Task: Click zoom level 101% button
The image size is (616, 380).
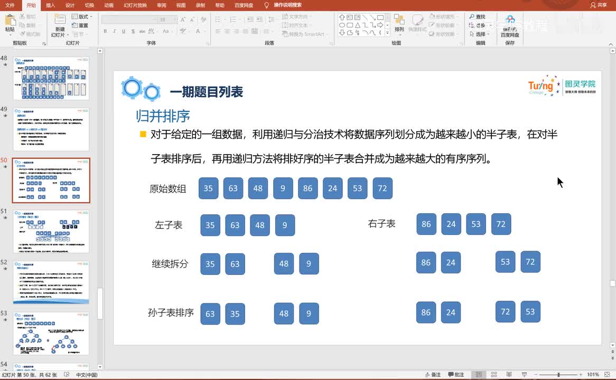Action: [x=593, y=375]
